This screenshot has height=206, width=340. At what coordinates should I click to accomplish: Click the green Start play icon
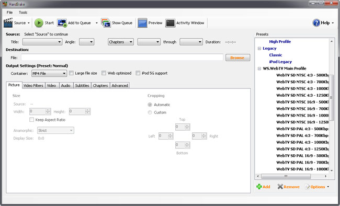[39, 23]
